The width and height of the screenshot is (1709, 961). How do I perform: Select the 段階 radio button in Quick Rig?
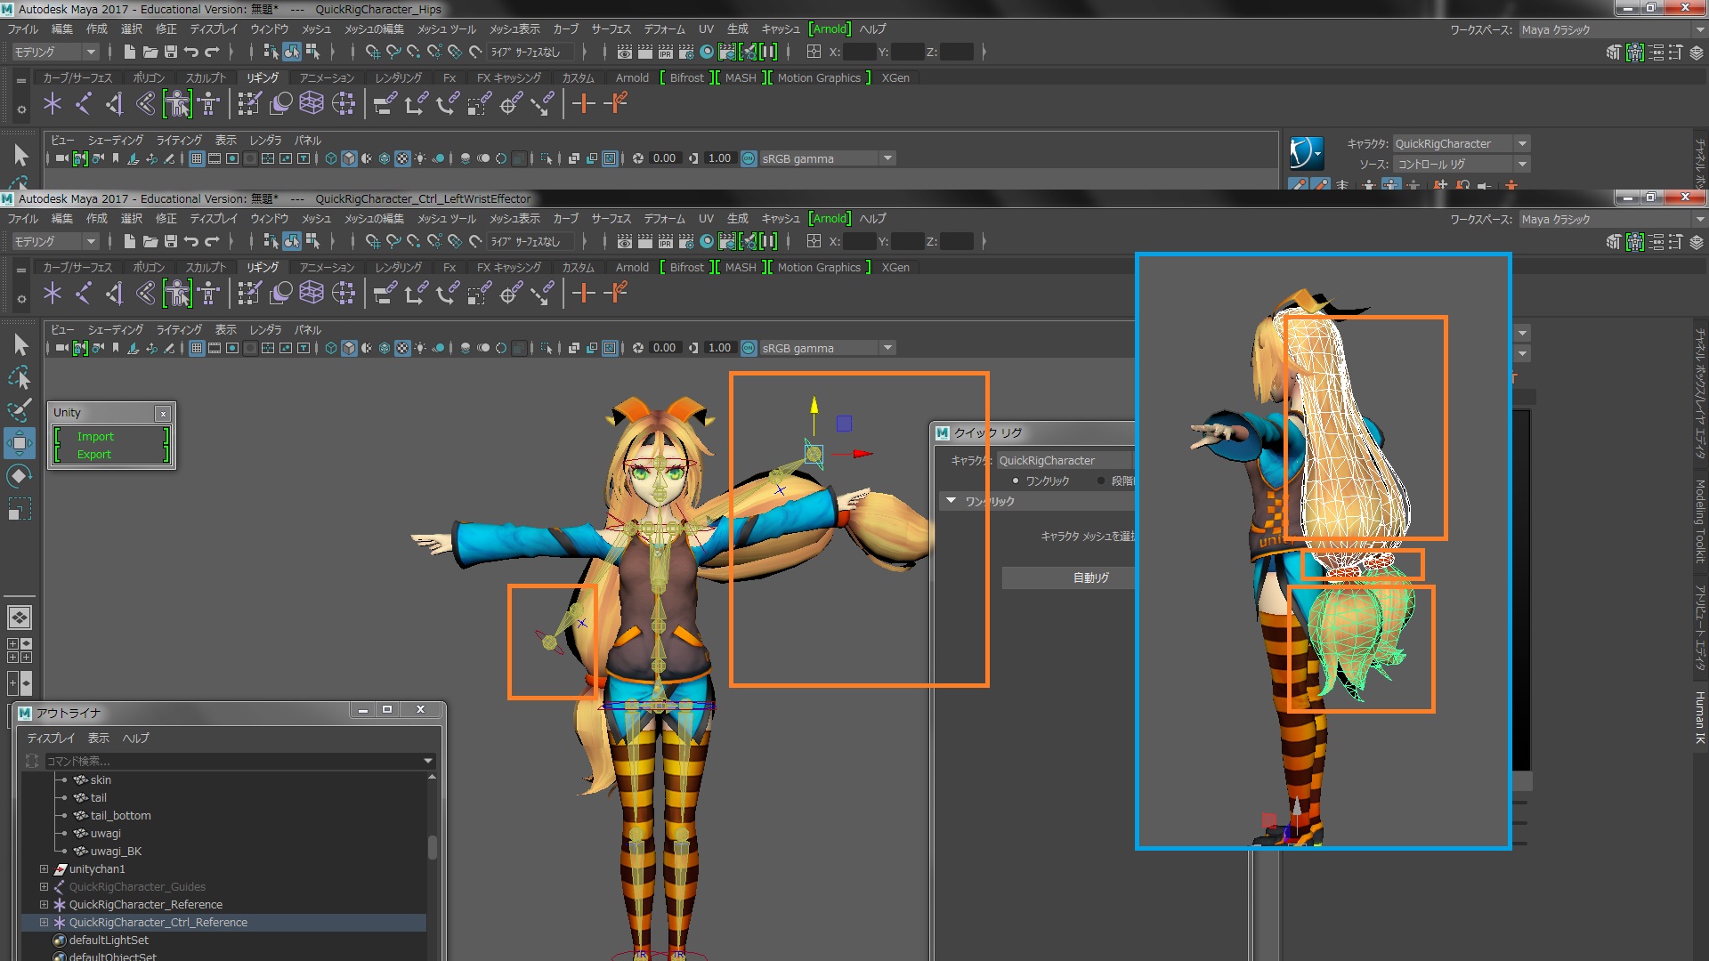click(x=1101, y=480)
